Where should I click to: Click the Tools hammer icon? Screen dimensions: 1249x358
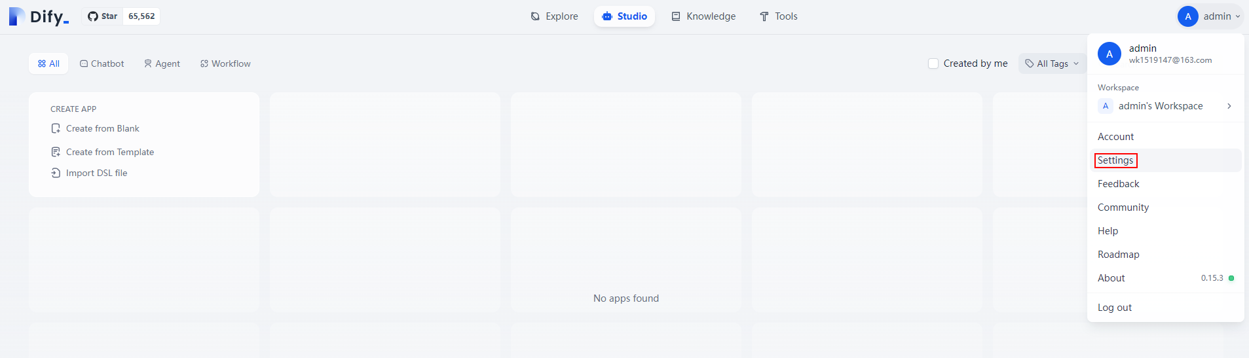[x=764, y=16]
